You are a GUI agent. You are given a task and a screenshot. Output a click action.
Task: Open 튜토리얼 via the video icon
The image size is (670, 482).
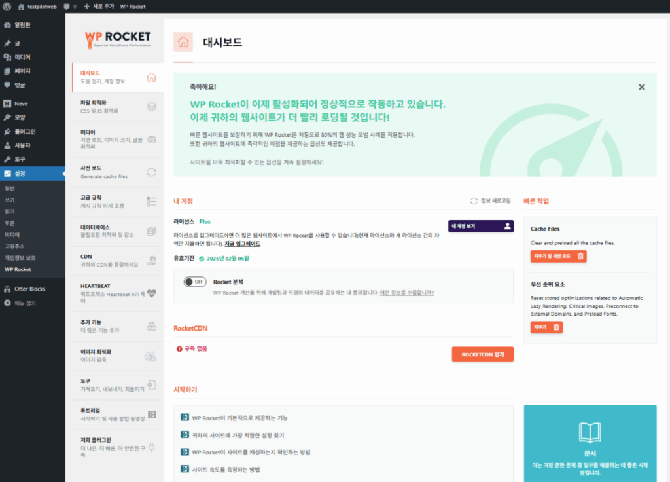coord(152,414)
